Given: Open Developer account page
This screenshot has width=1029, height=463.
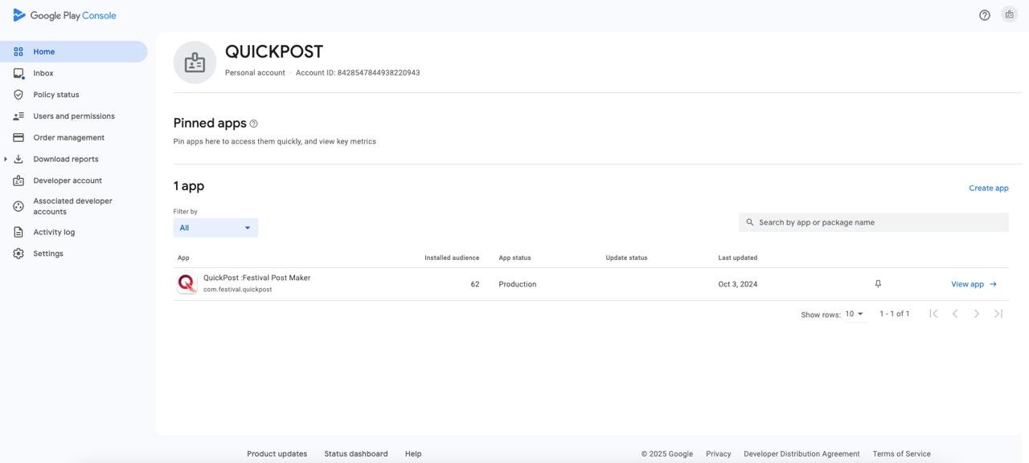Looking at the screenshot, I should pos(68,181).
